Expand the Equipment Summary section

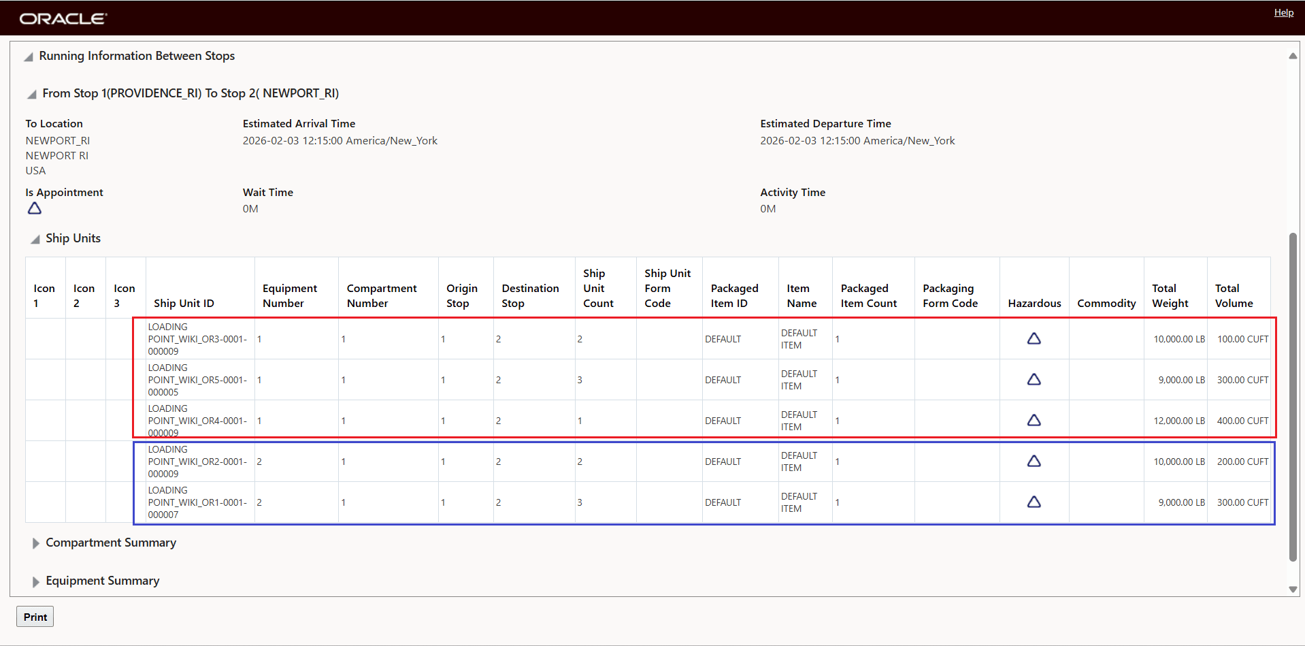pyautogui.click(x=35, y=581)
